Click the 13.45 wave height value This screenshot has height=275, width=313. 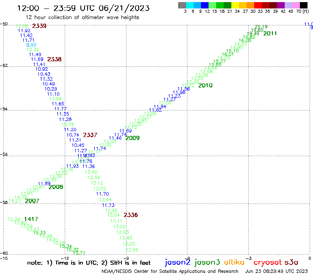[x=126, y=238]
